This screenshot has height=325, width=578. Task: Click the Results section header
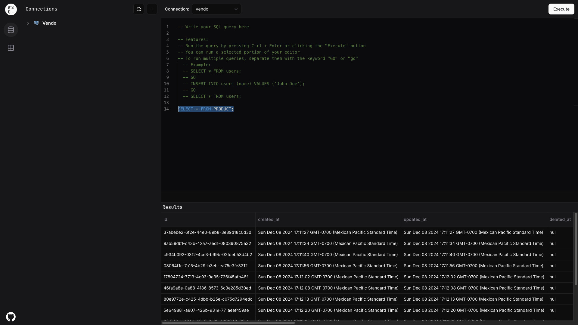172,207
